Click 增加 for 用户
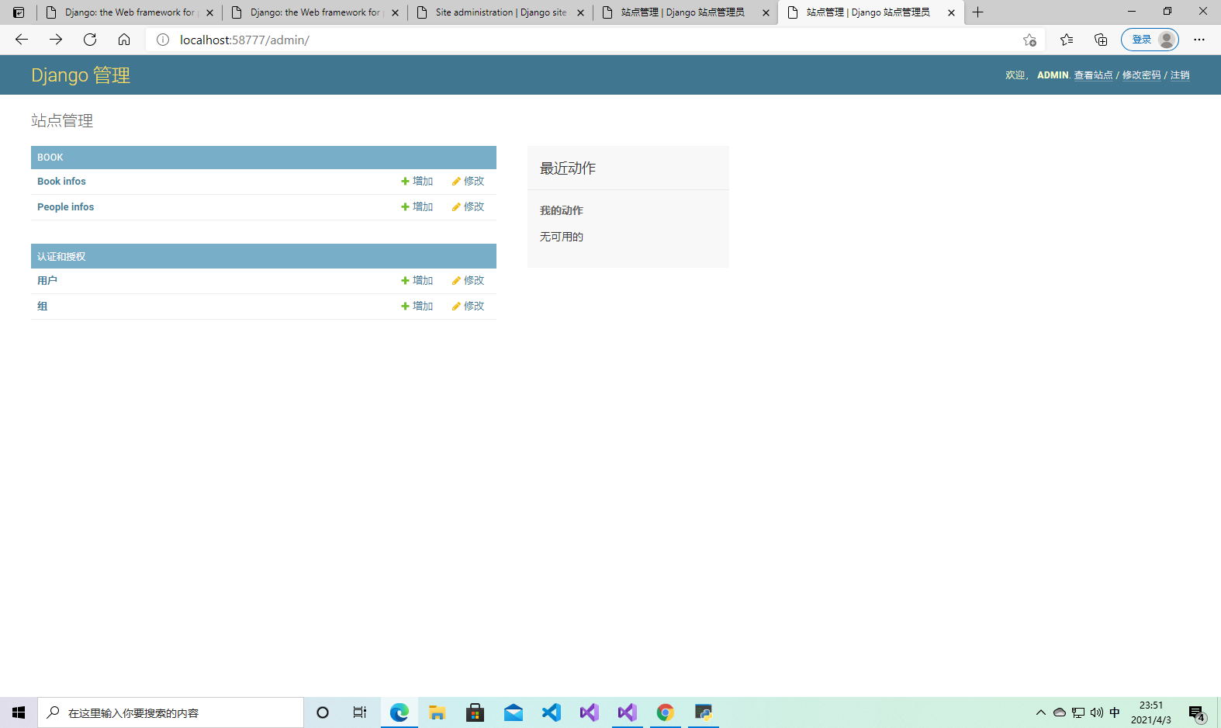1221x728 pixels. point(417,281)
